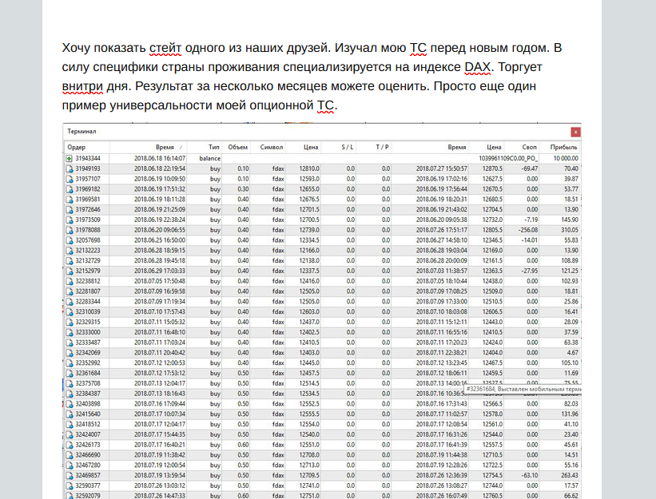Select order number 32424007

point(88,434)
